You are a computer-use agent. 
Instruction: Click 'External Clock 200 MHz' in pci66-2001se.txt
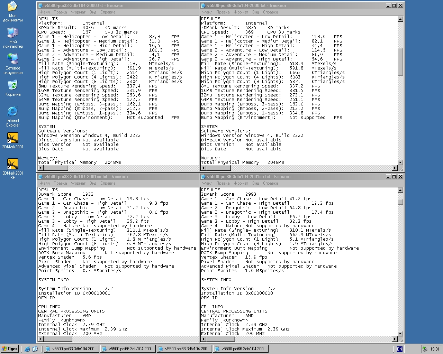point(233,334)
